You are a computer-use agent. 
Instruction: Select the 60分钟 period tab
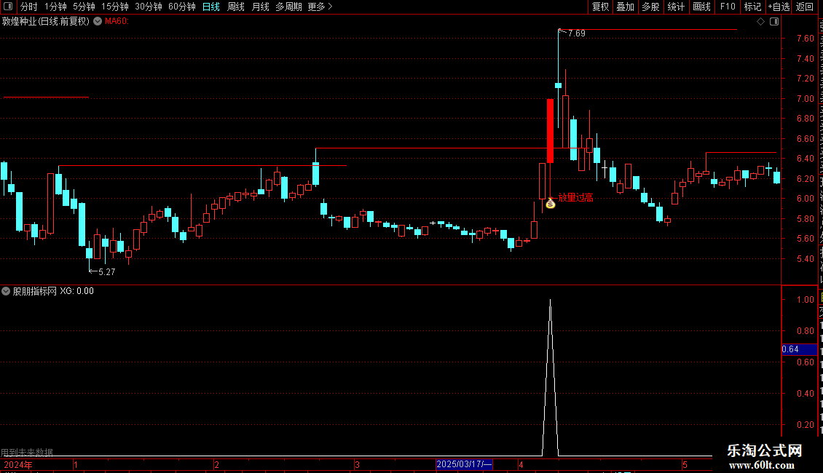(x=182, y=7)
